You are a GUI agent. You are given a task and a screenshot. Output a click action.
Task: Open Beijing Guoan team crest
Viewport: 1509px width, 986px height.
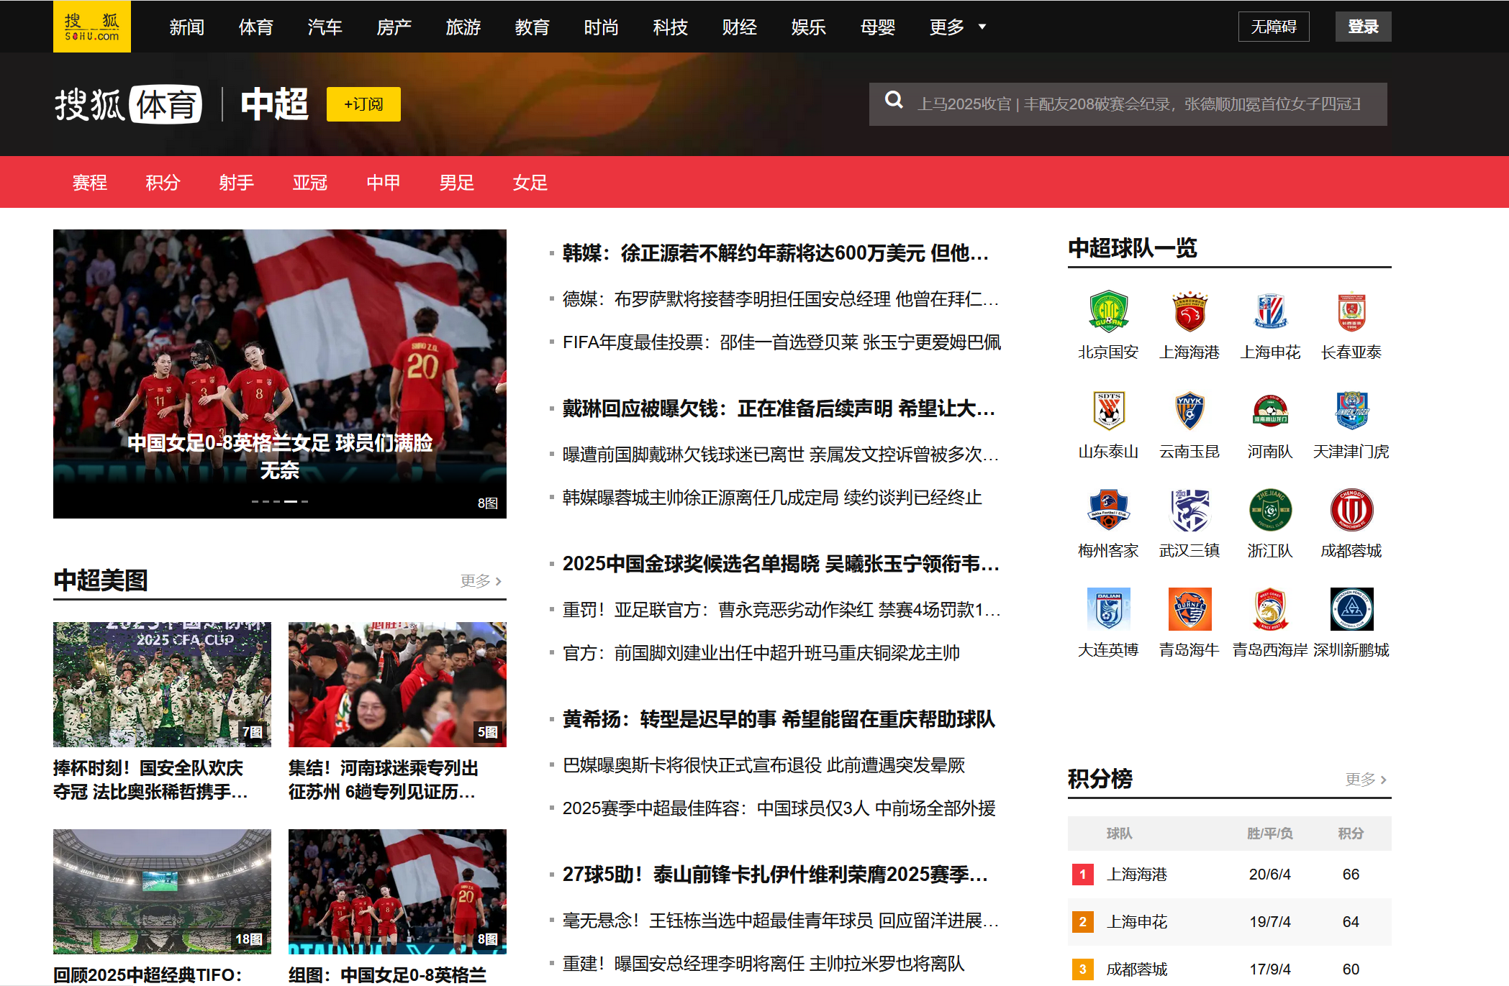1108,312
